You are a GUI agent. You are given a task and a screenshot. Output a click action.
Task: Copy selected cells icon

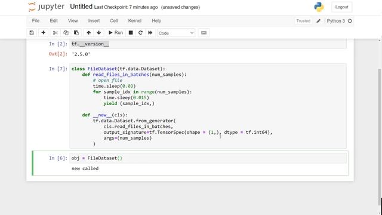pos(66,33)
